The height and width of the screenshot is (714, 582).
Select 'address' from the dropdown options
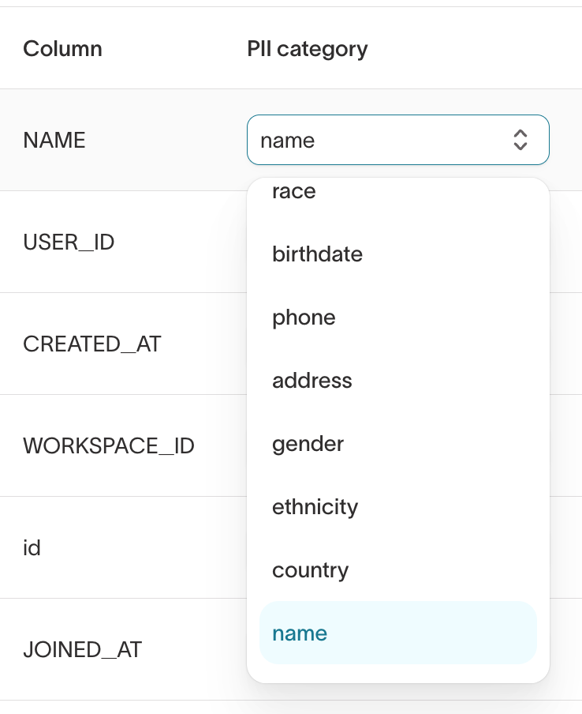[312, 381]
